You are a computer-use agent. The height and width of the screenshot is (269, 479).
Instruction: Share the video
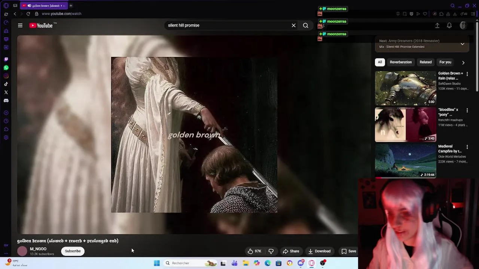pos(291,251)
